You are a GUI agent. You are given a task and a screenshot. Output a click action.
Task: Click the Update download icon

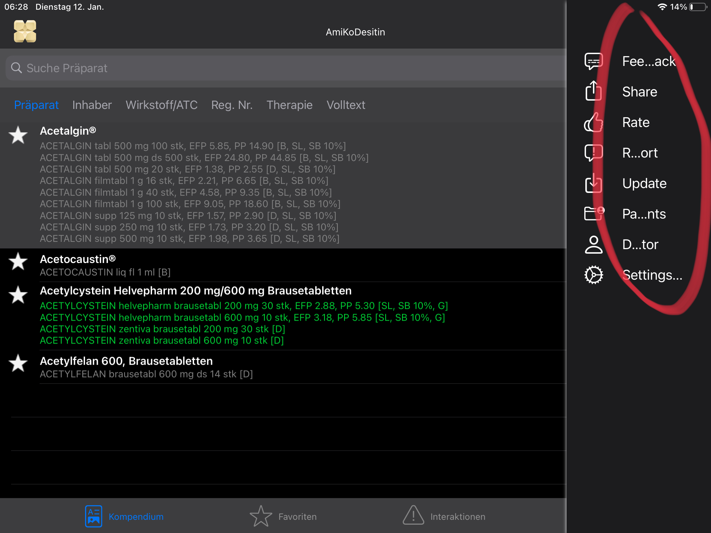[594, 183]
